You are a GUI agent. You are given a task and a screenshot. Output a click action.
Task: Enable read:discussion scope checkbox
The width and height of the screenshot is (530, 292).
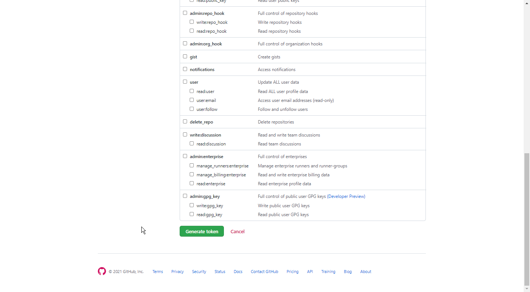192,144
